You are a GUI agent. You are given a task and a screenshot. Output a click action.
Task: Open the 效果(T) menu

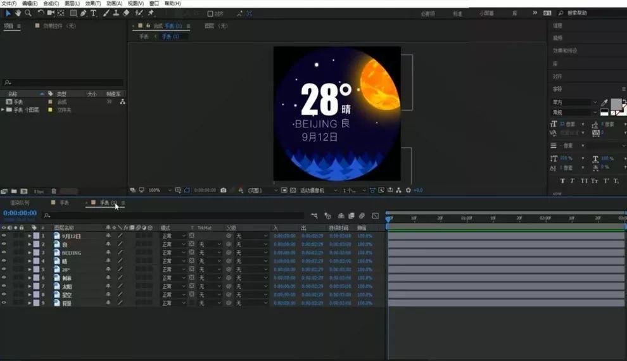92,3
